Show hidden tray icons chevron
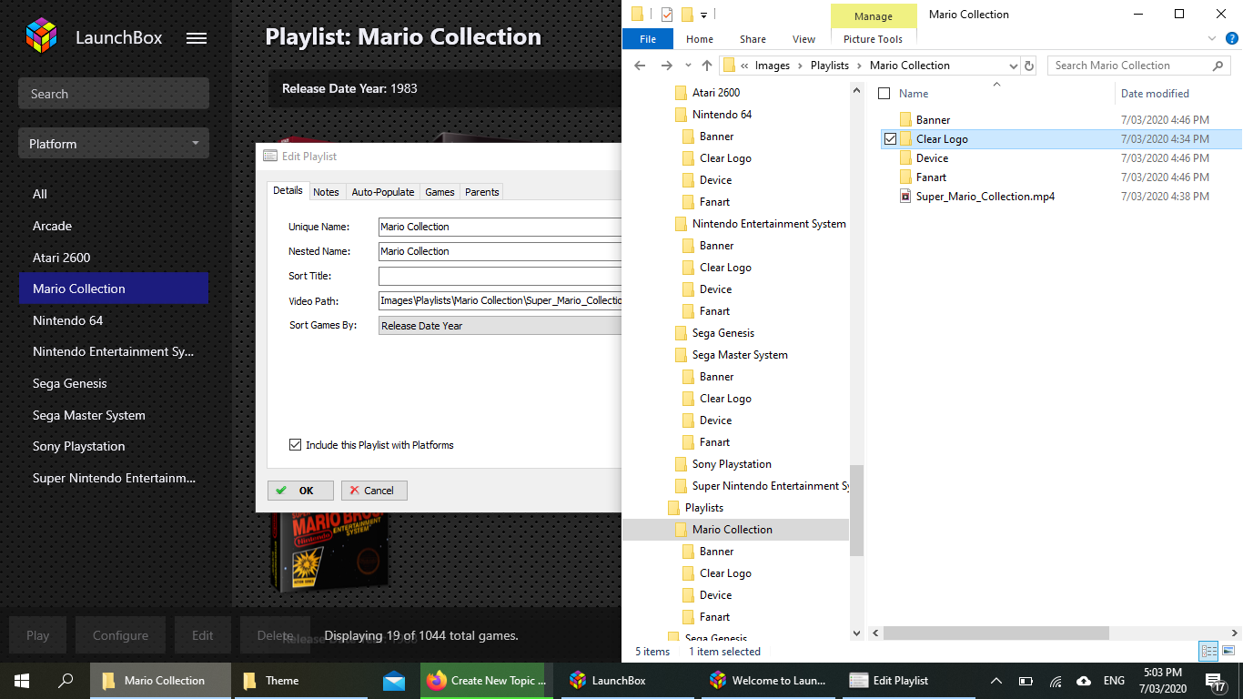Screen dimensions: 1243x699 tap(996, 680)
